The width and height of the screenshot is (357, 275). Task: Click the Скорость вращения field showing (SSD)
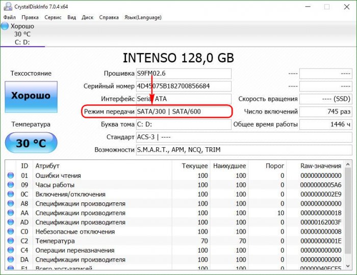pyautogui.click(x=325, y=99)
